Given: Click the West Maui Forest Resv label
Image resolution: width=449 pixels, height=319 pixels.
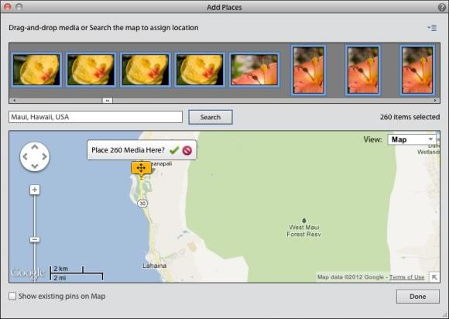Looking at the screenshot, I should pyautogui.click(x=303, y=231).
